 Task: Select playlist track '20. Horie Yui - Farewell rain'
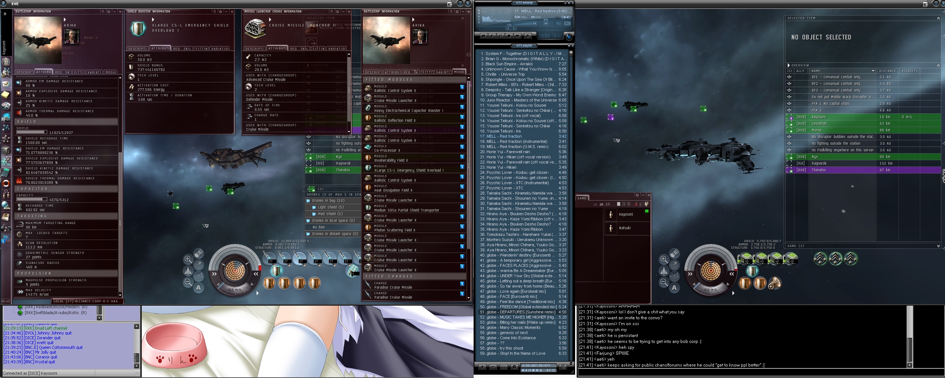coord(523,152)
